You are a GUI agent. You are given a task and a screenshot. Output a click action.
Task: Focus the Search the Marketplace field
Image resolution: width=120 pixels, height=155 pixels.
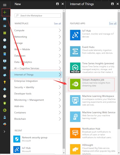[38, 16]
